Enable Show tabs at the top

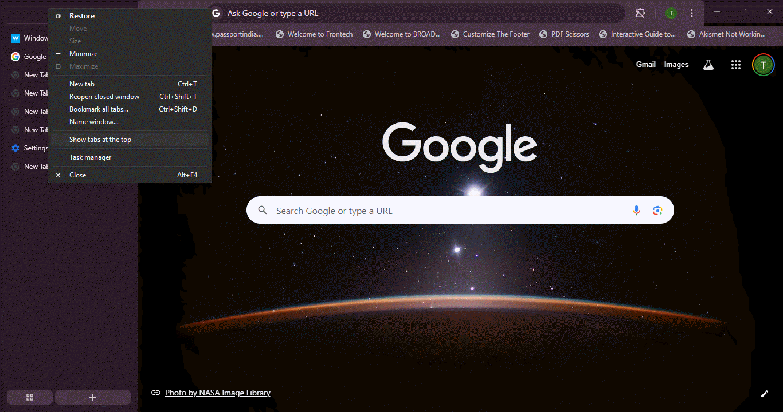pyautogui.click(x=100, y=139)
